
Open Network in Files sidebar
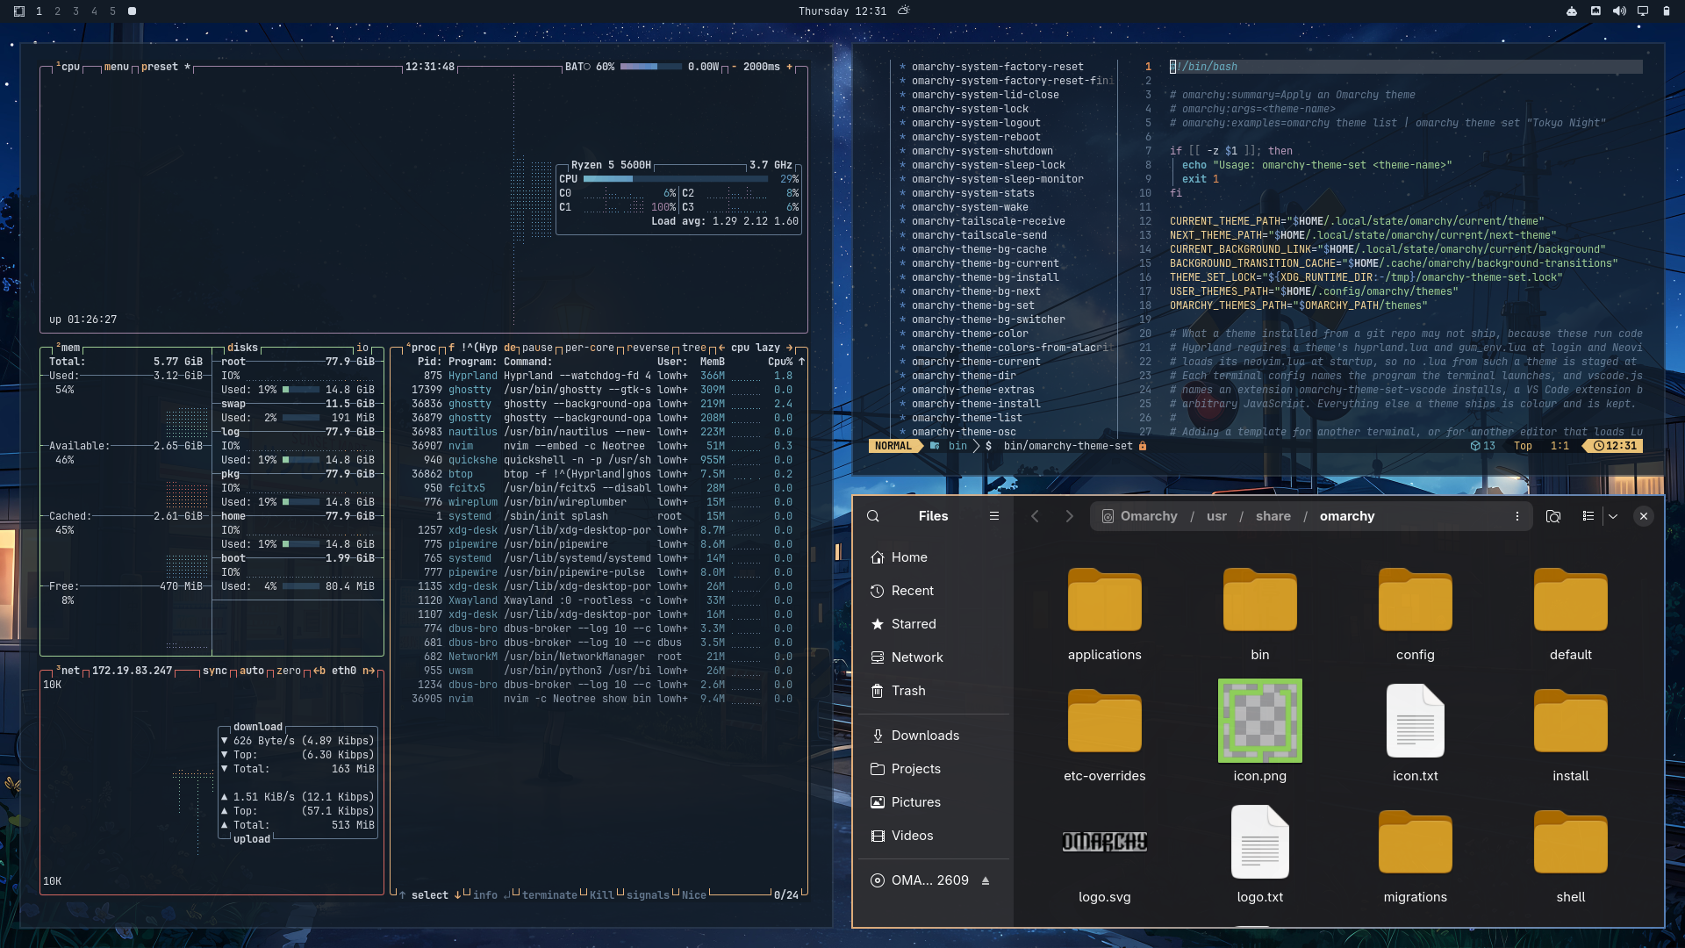point(934,657)
